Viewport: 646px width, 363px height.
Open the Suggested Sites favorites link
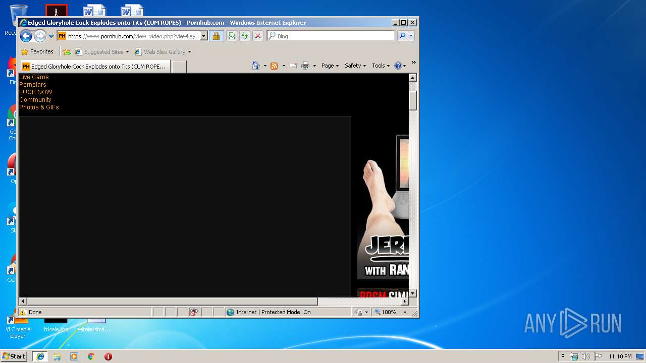pos(103,52)
